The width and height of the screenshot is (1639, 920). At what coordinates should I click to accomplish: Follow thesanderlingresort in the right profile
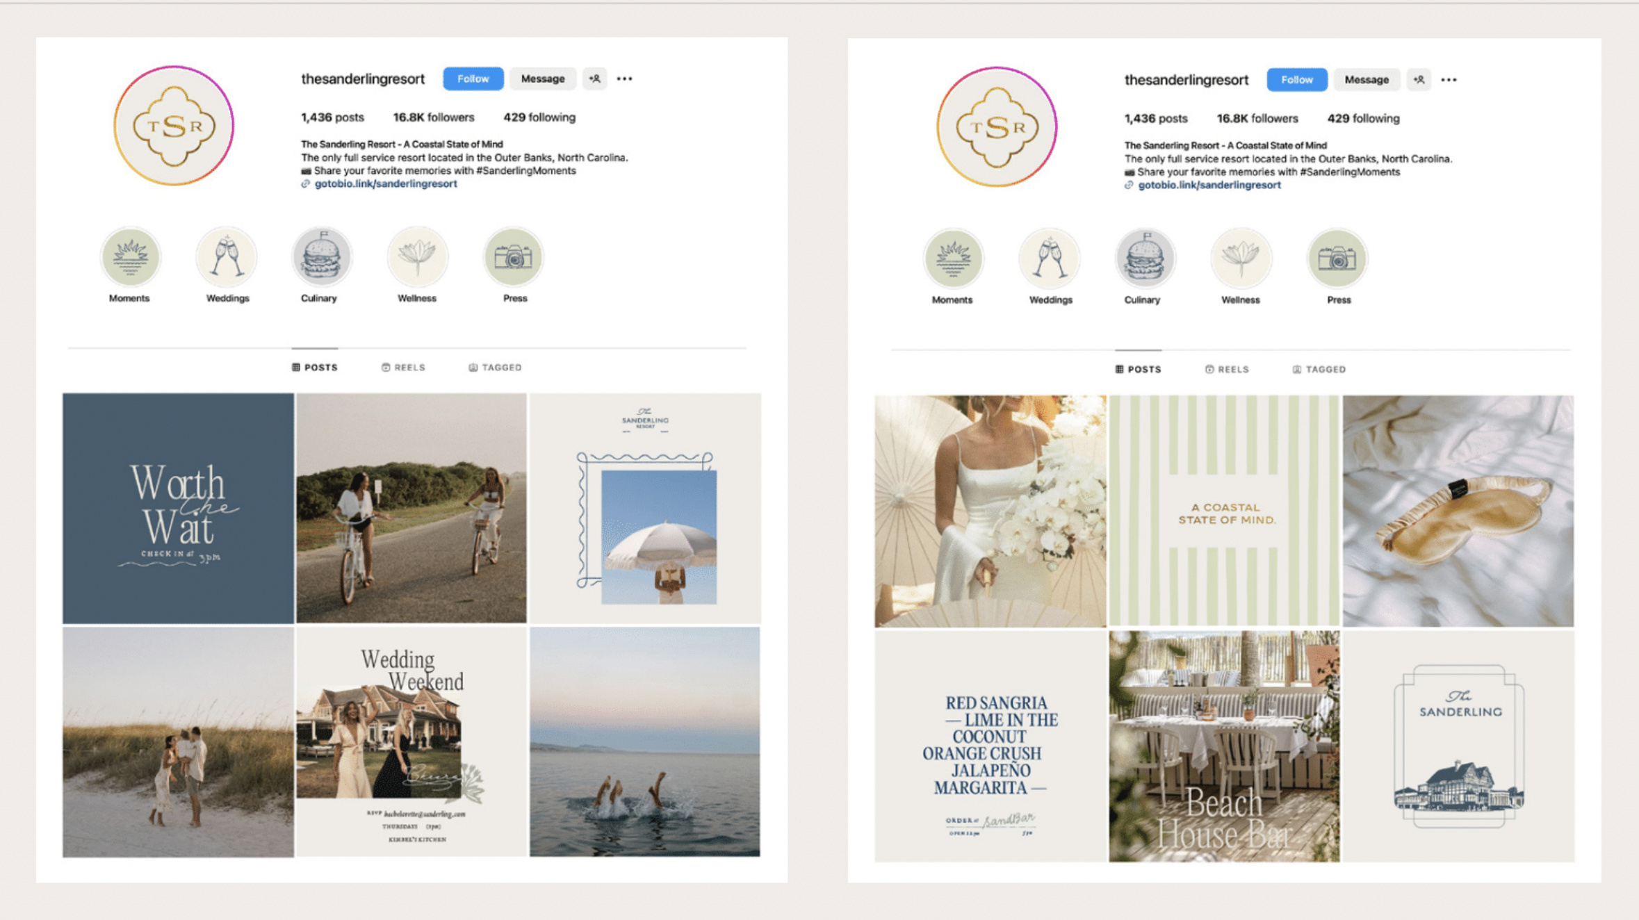1297,80
